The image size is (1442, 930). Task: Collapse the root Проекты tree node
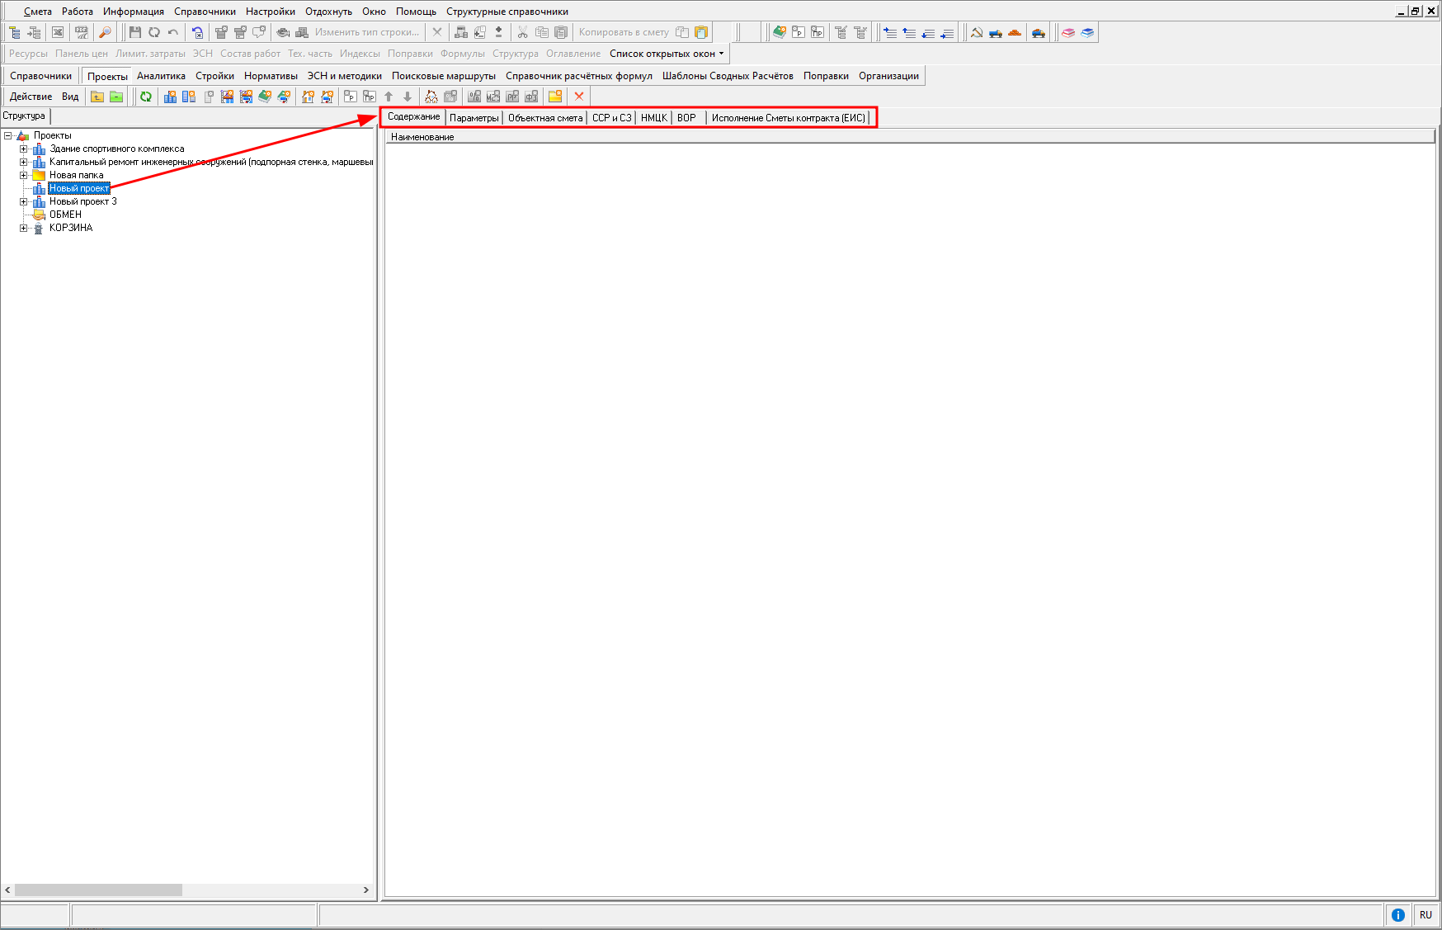8,136
